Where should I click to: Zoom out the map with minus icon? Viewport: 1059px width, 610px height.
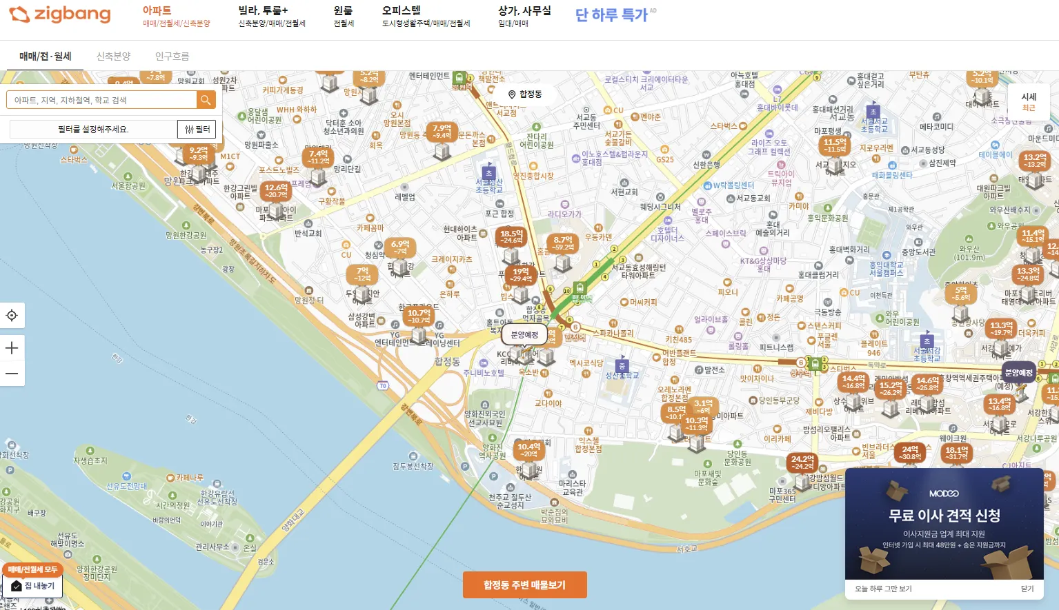12,374
